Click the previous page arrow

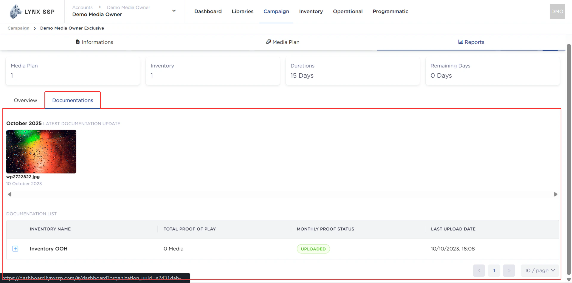(479, 270)
